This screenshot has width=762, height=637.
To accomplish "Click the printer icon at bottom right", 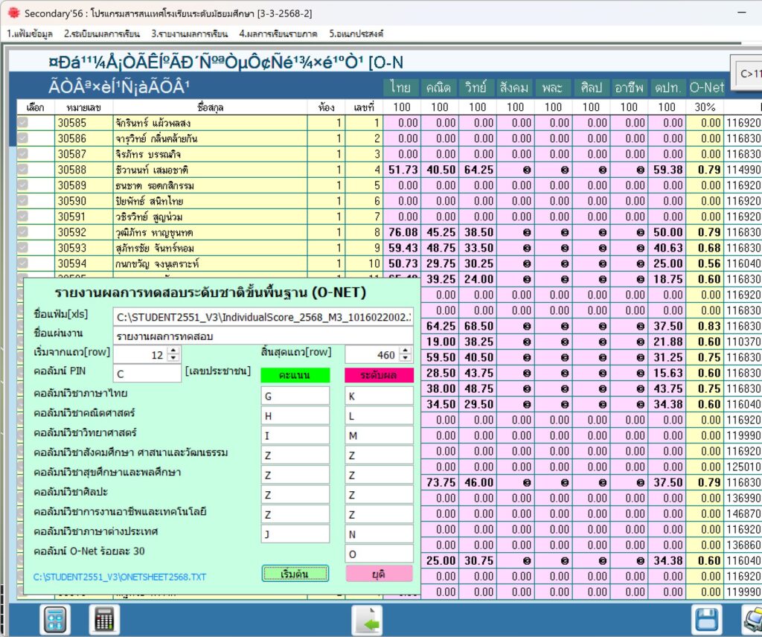I will point(752,619).
